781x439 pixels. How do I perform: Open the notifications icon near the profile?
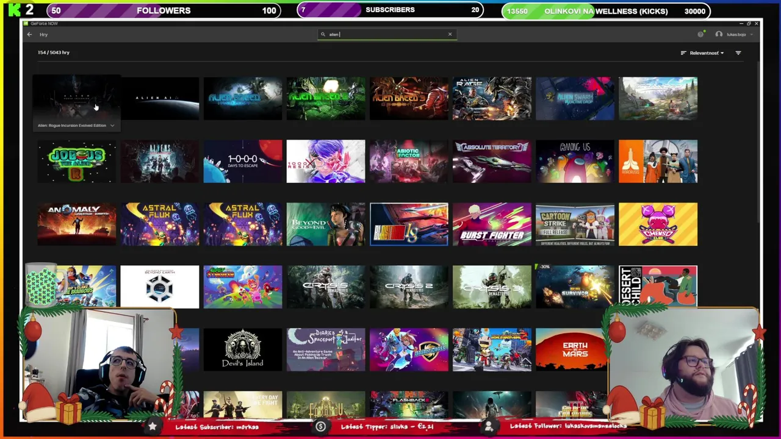(x=701, y=34)
